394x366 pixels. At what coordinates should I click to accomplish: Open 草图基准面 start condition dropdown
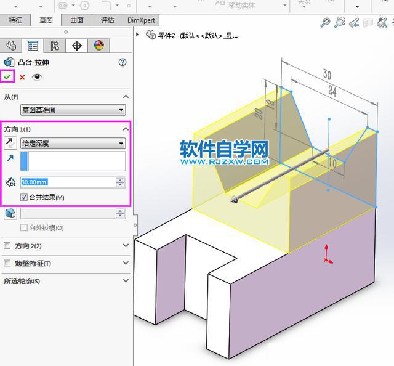[73, 110]
